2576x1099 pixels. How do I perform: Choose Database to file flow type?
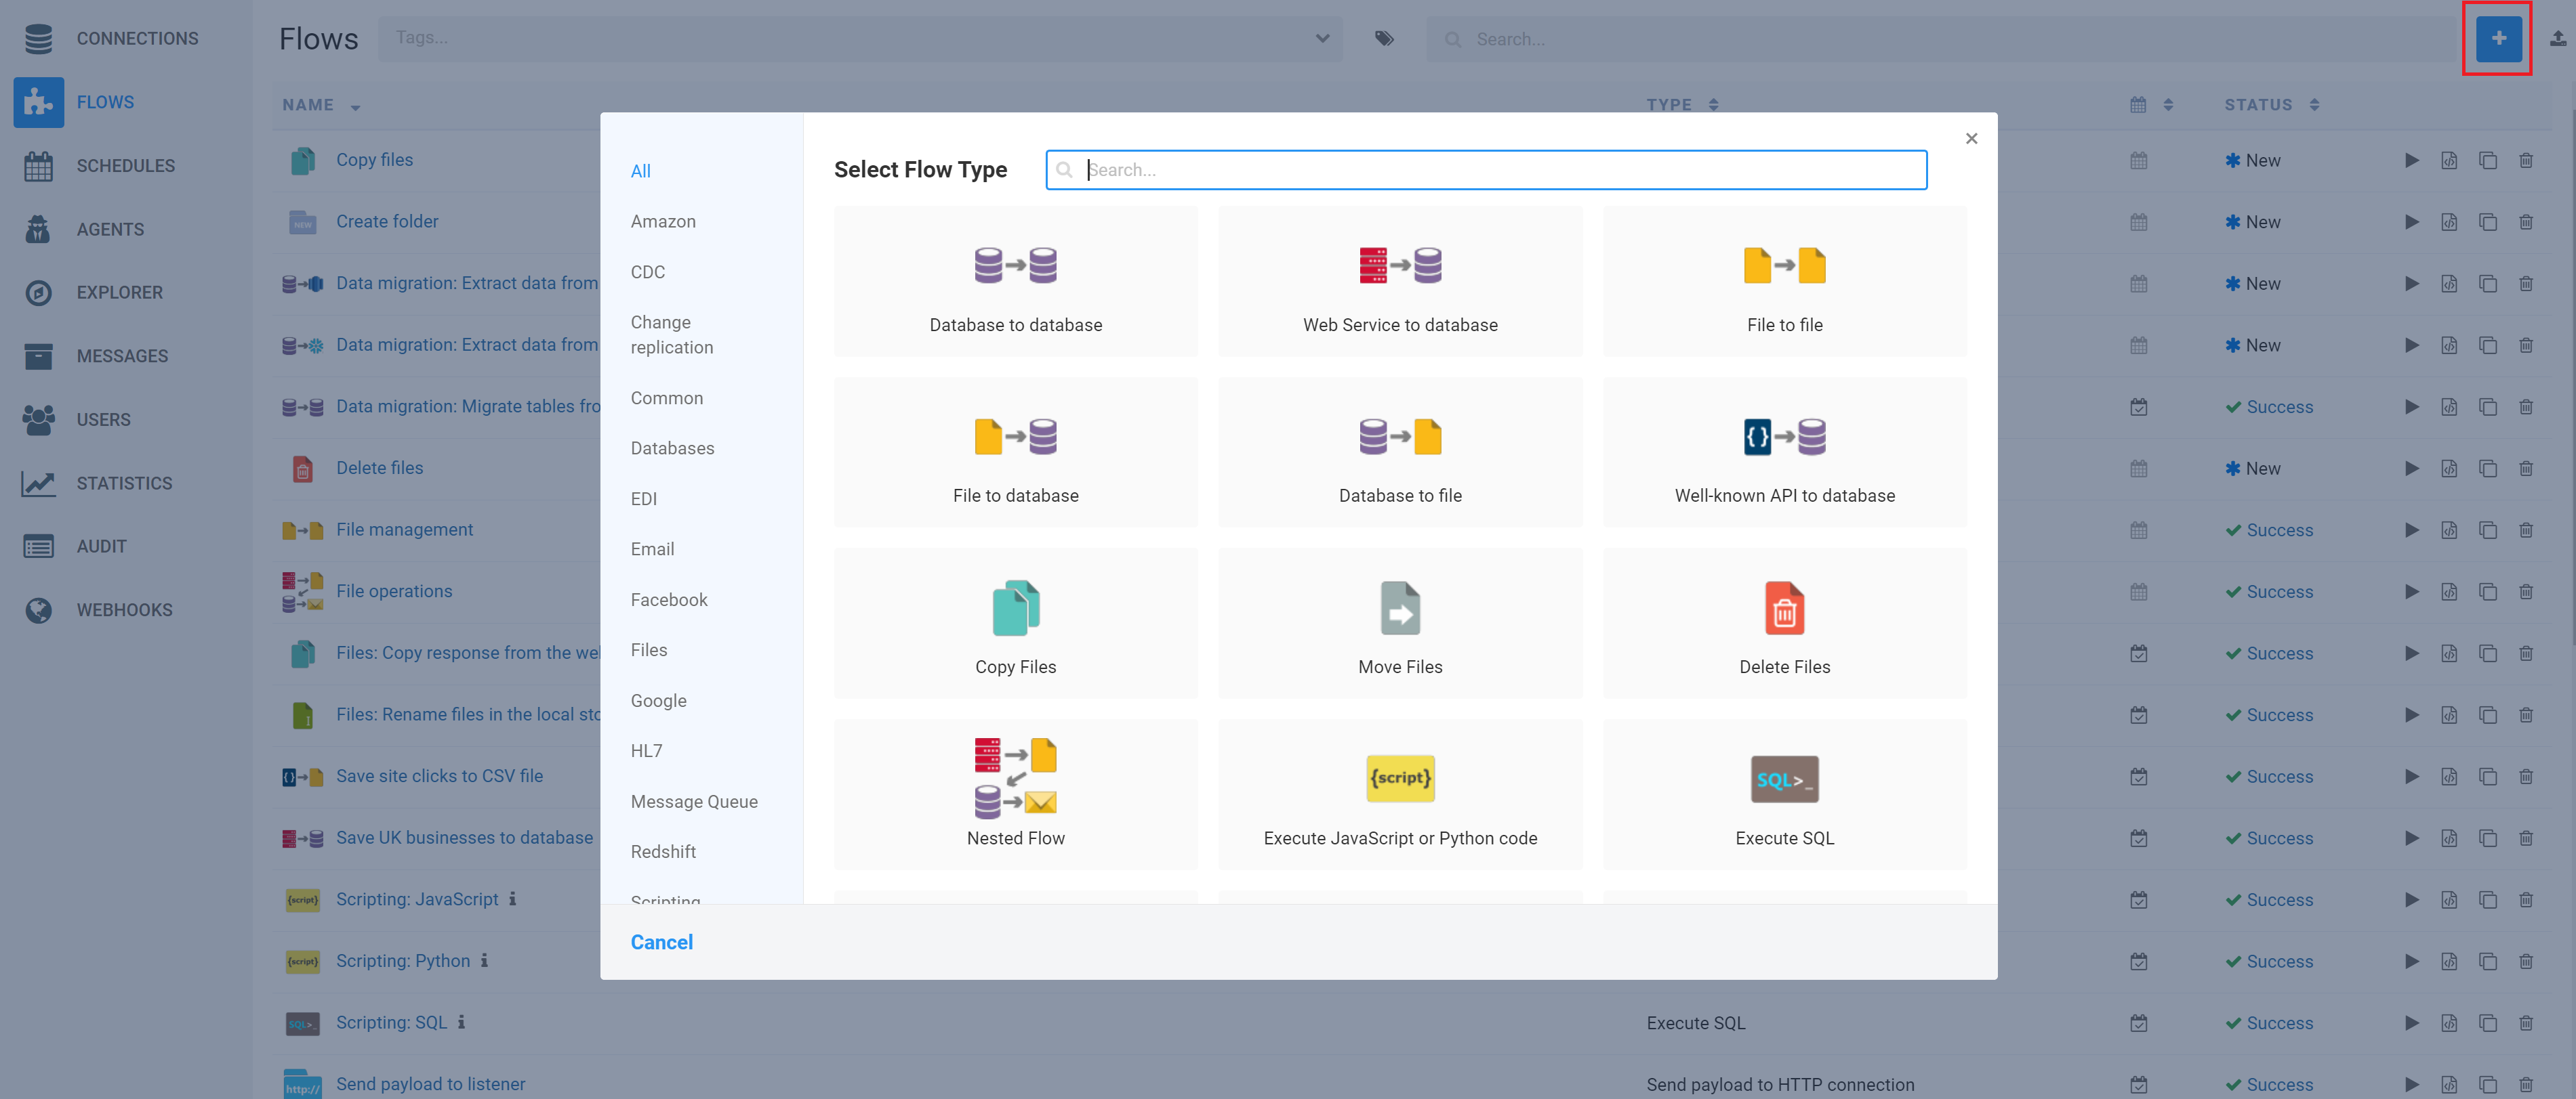click(x=1399, y=452)
